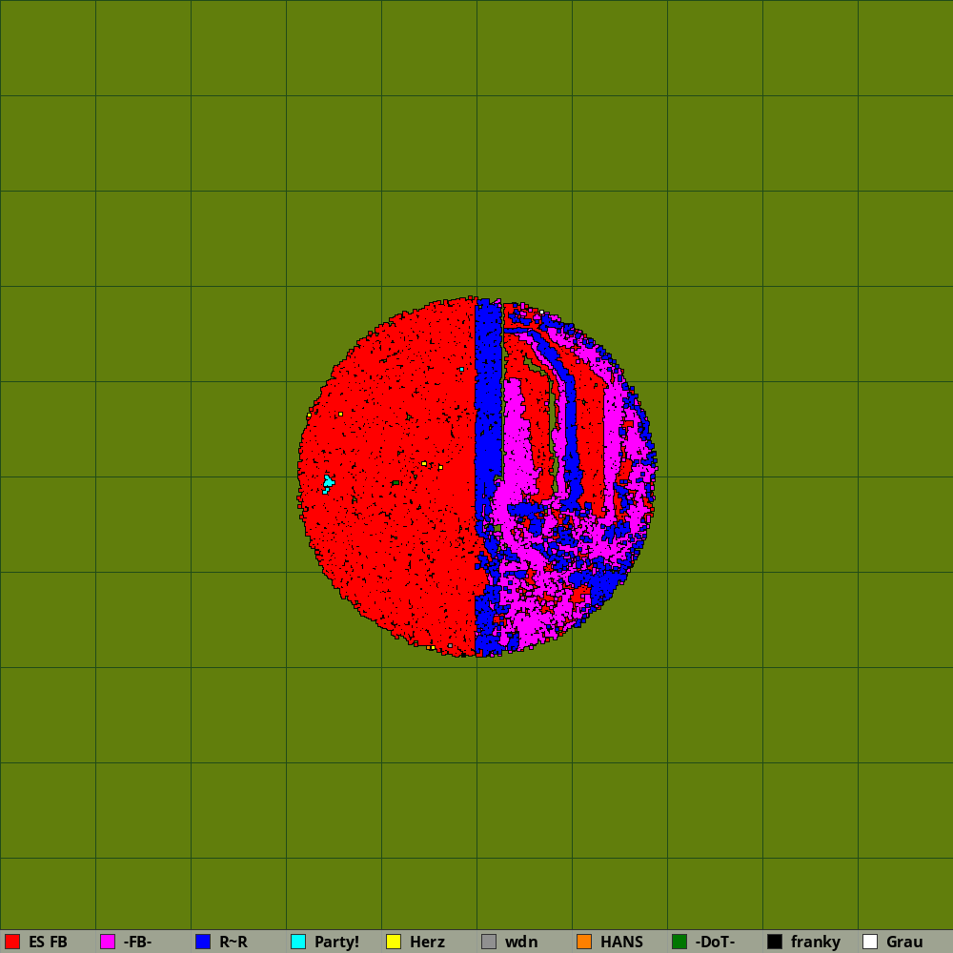
Task: Click the cyan cluster in the red region
Action: click(x=328, y=484)
